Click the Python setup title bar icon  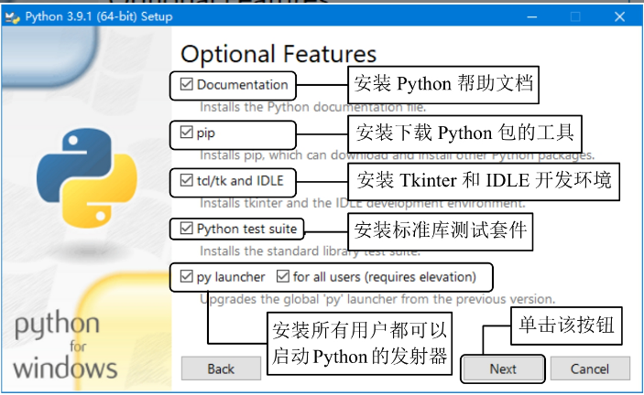tap(12, 16)
